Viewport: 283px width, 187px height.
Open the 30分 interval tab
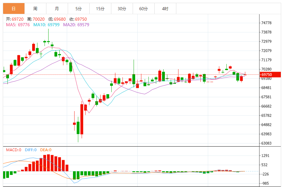coord(122,8)
